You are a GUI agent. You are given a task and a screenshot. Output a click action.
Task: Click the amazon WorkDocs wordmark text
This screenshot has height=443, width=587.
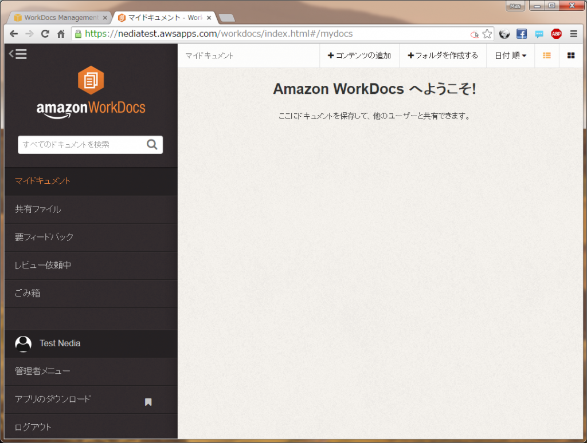(91, 109)
